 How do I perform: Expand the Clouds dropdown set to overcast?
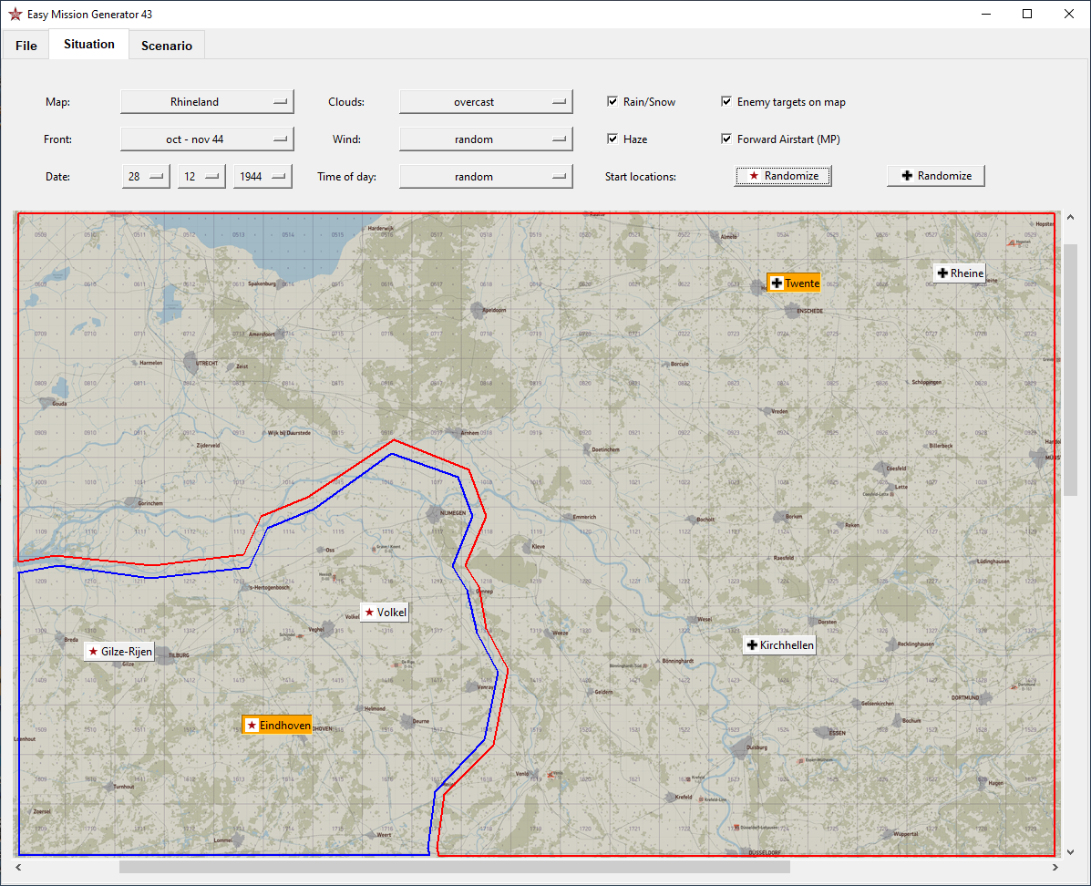486,102
